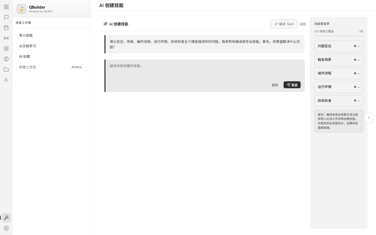Click the sparkle icon beside AI 创建技能
Screen dimensions: 376x235
[x=105, y=24]
